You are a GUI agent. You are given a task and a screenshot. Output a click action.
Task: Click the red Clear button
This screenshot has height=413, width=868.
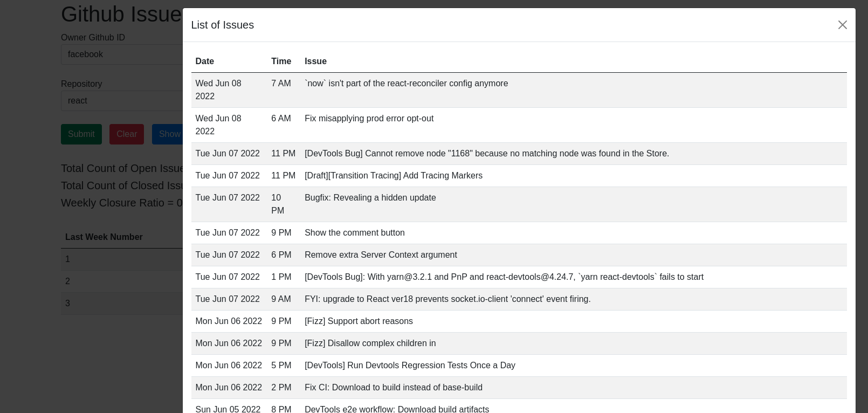pyautogui.click(x=127, y=134)
